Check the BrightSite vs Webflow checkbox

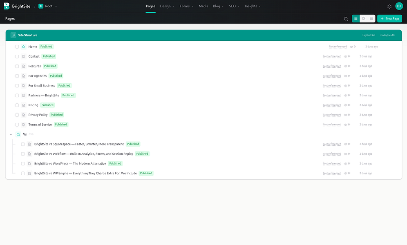(23, 154)
